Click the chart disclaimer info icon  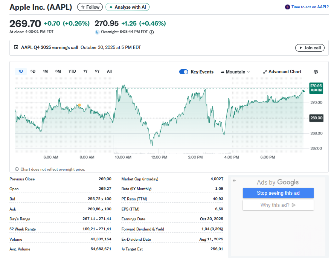[17, 169]
